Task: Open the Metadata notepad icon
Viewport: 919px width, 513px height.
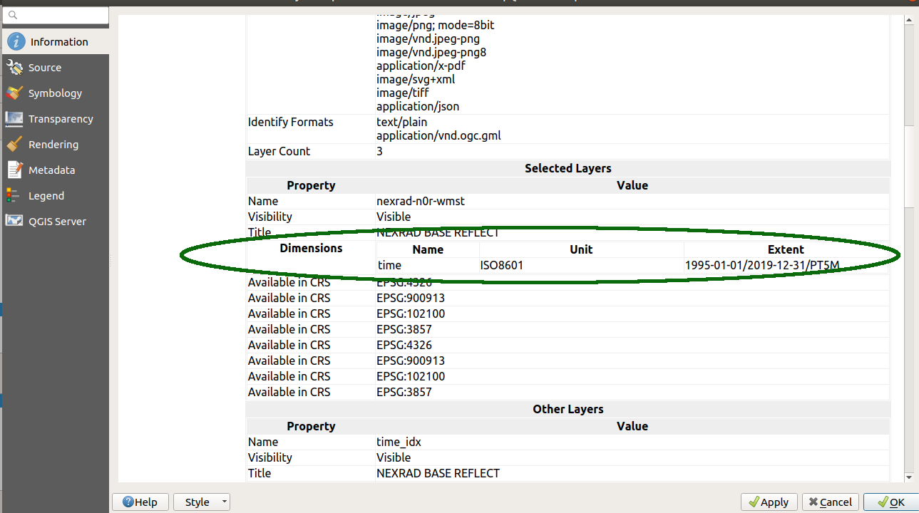Action: tap(14, 170)
